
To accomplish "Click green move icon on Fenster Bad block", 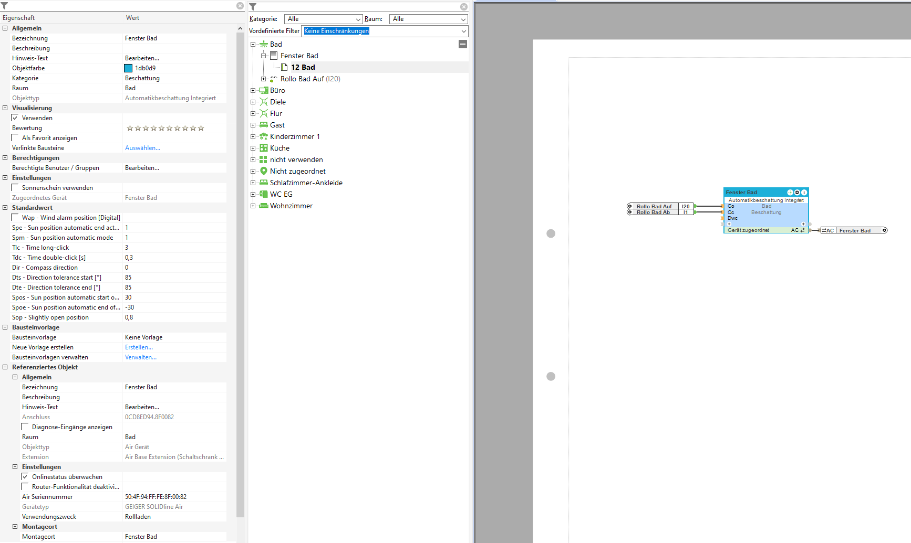I will coord(790,193).
